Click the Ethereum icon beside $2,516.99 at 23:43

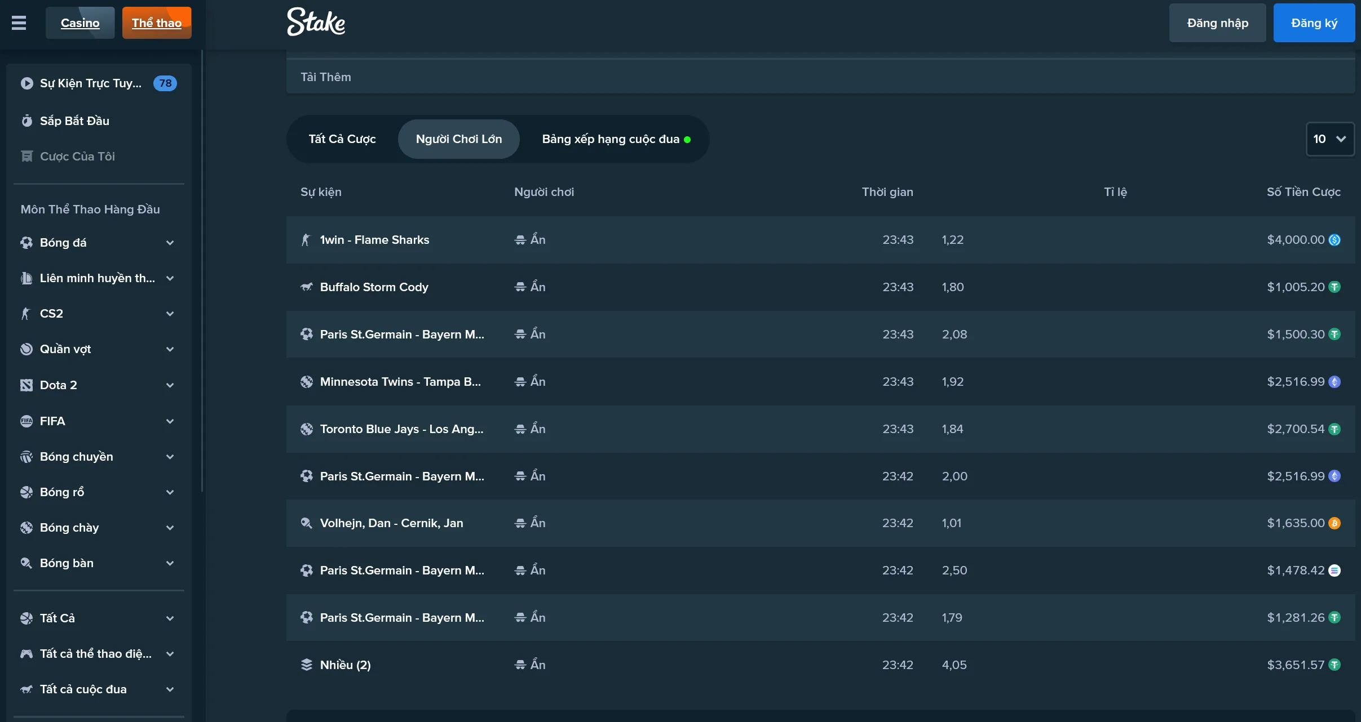point(1335,382)
